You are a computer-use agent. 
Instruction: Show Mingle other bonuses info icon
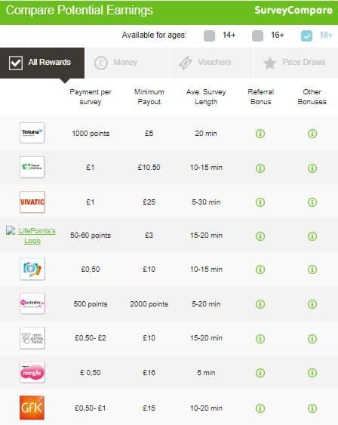coord(312,373)
